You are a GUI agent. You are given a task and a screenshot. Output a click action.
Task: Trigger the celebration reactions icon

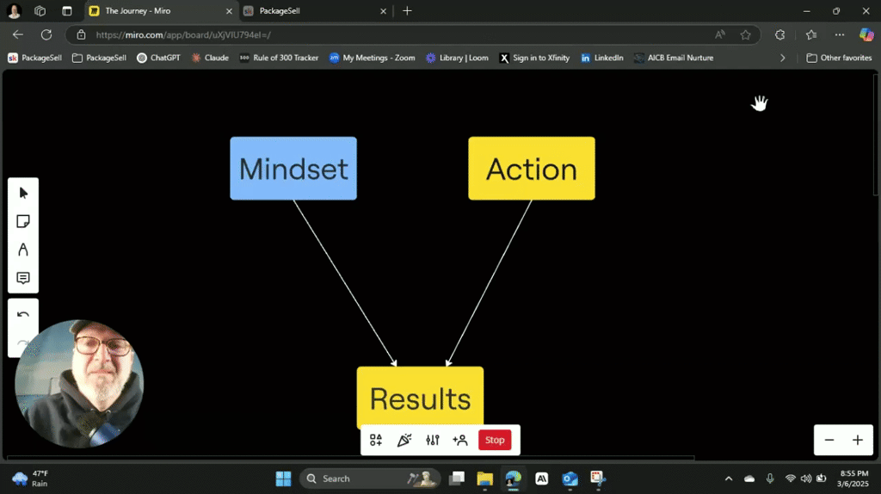[404, 440]
